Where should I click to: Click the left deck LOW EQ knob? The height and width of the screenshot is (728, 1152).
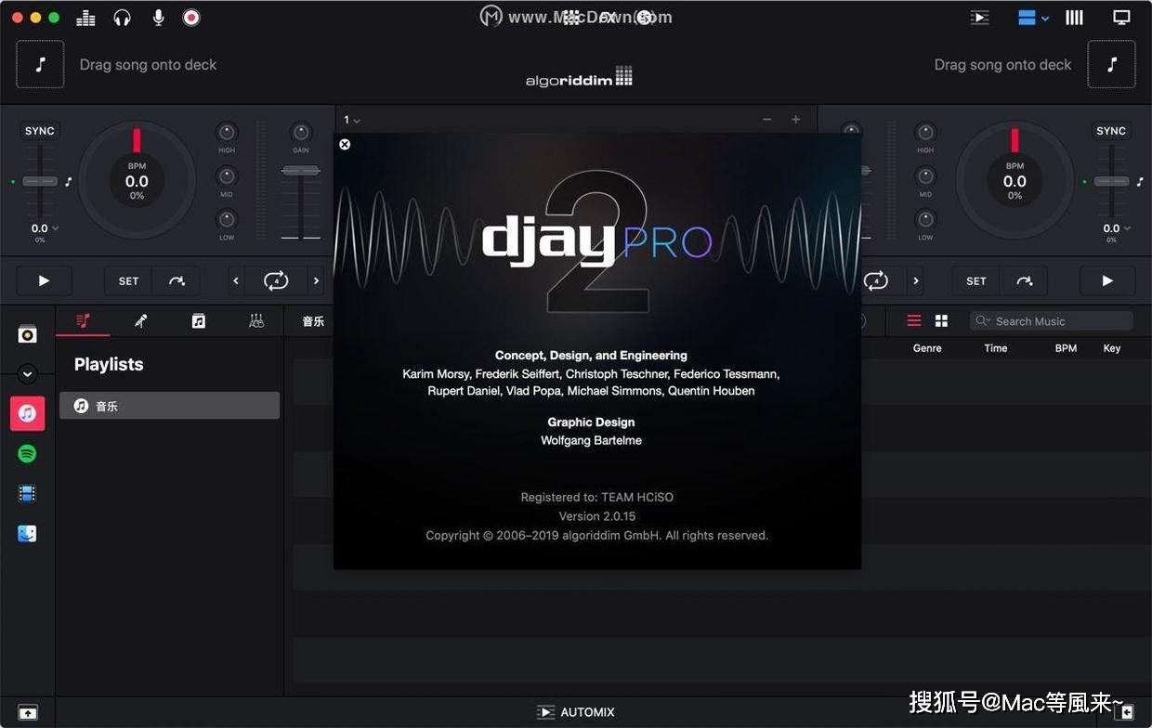pos(227,219)
